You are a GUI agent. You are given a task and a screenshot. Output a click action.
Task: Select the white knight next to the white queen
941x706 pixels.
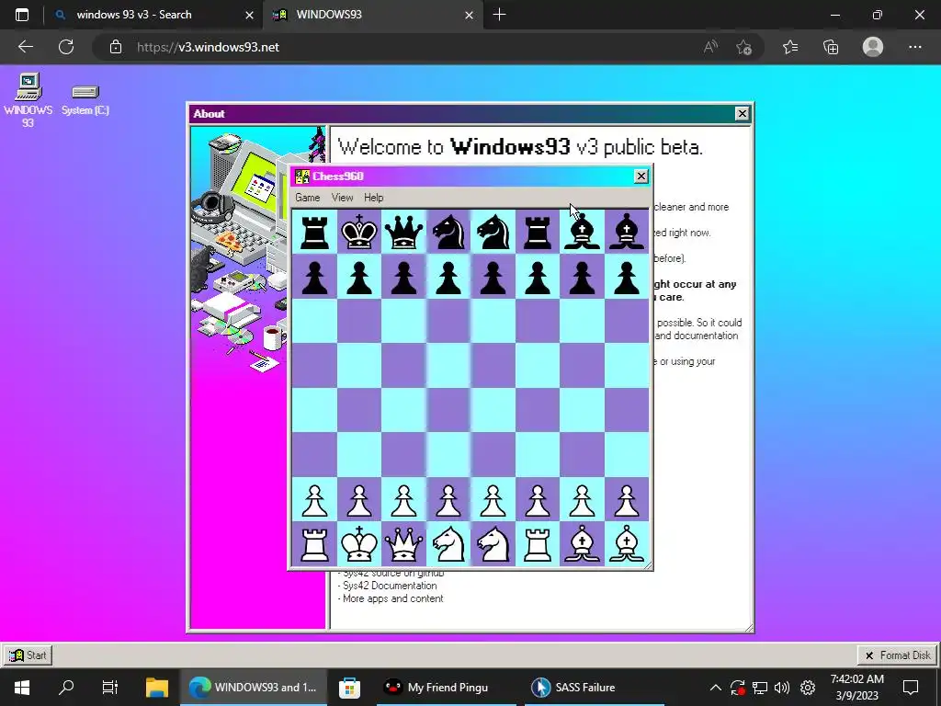(x=448, y=544)
